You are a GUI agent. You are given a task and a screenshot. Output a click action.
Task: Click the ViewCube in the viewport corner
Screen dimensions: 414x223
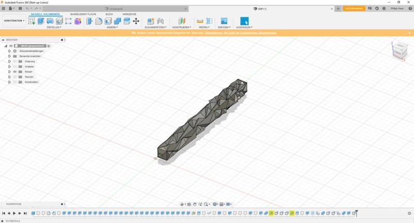point(399,50)
